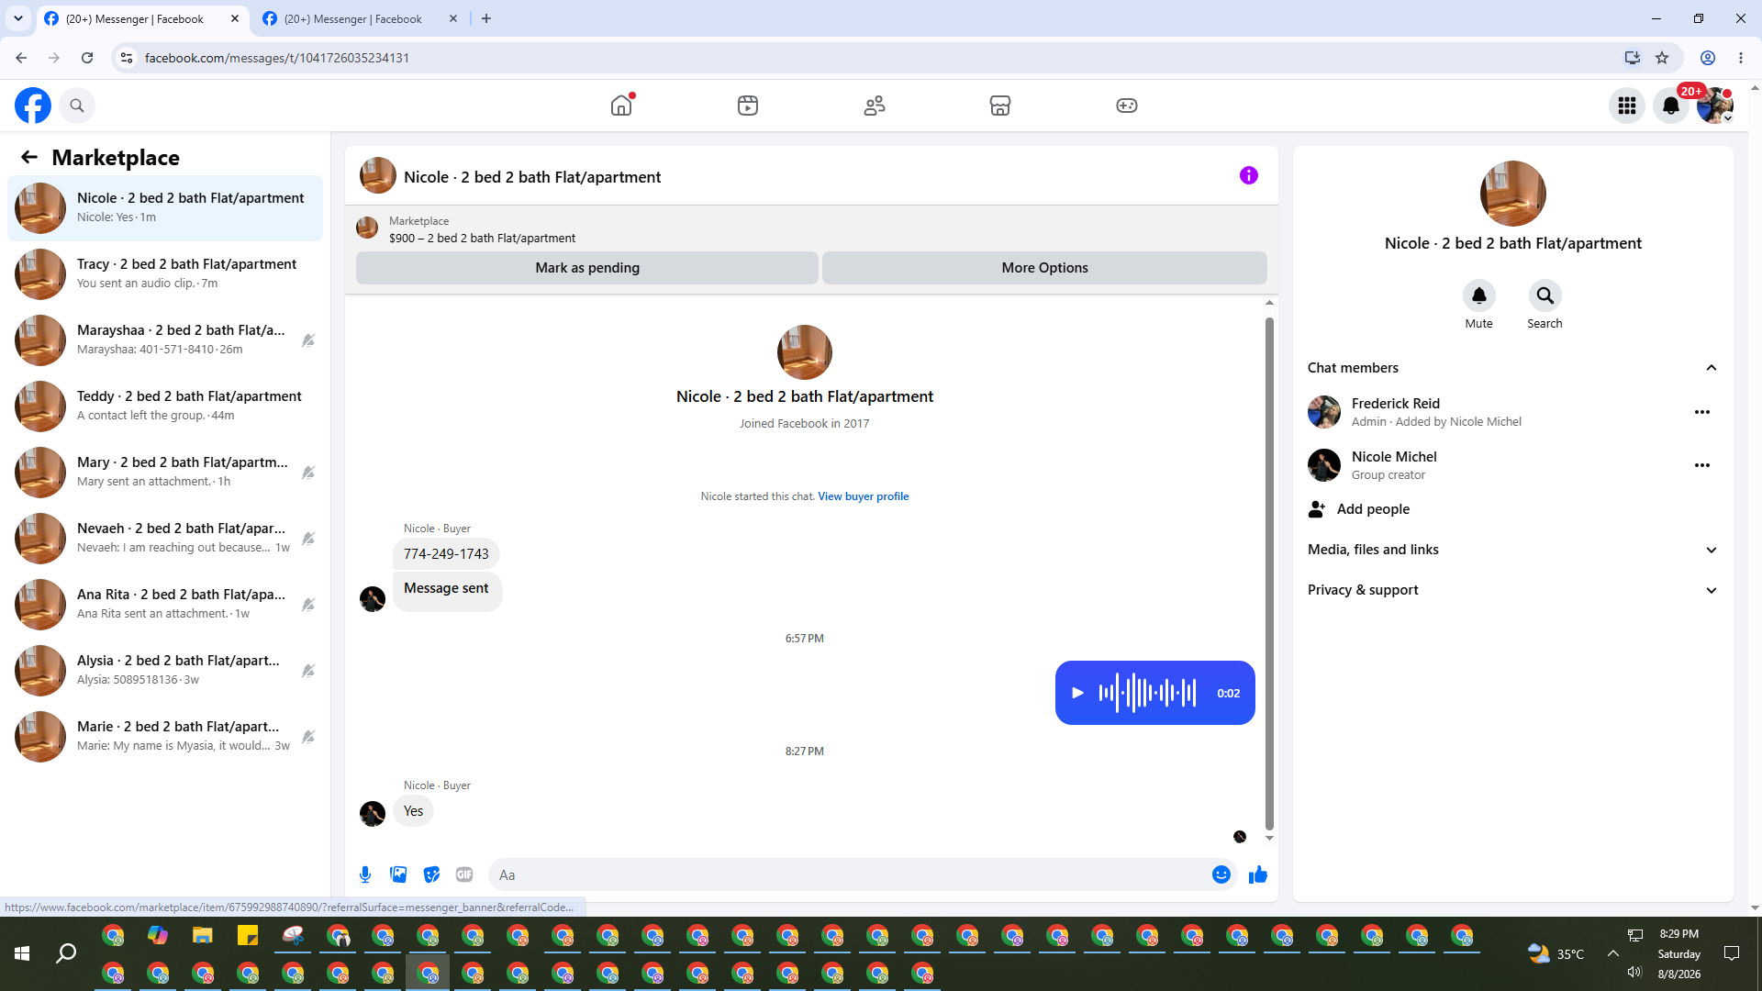Go back from Marketplace chat list
Viewport: 1762px width, 991px height.
pos(29,158)
